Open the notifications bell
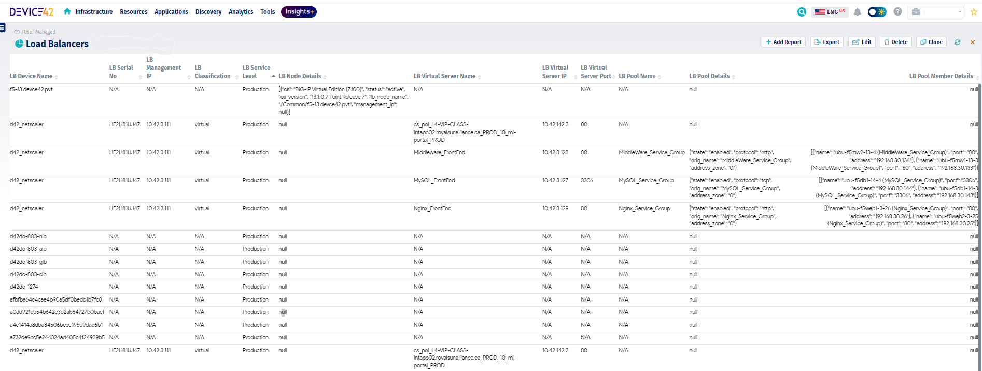 click(858, 12)
